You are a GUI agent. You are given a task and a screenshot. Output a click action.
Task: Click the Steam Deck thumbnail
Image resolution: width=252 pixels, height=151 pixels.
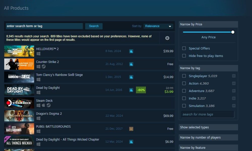(x=19, y=103)
